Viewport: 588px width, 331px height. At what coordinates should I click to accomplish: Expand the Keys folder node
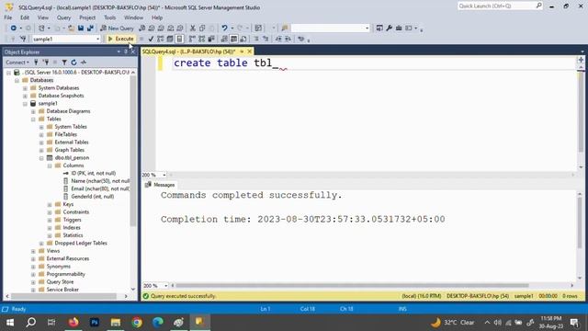click(x=50, y=204)
